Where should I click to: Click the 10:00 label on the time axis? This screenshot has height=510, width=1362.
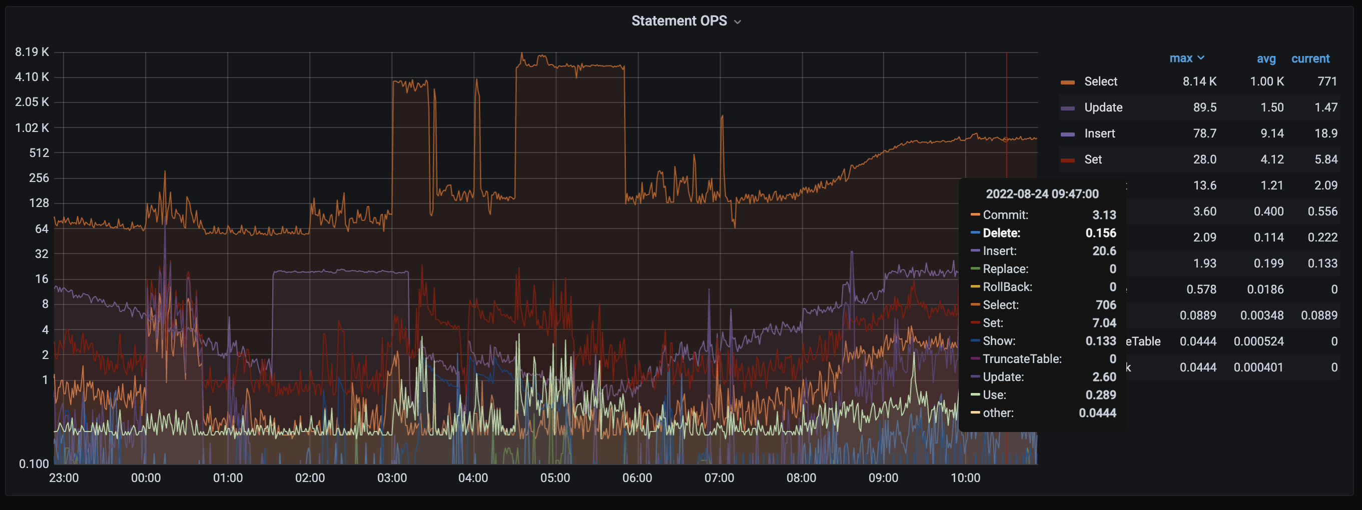click(x=965, y=478)
